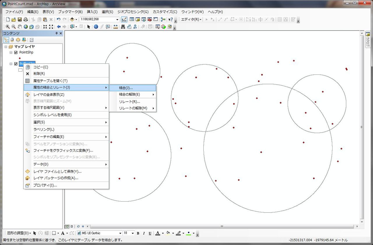Toggle italic text formatting
373x245 pixels.
coord(144,233)
